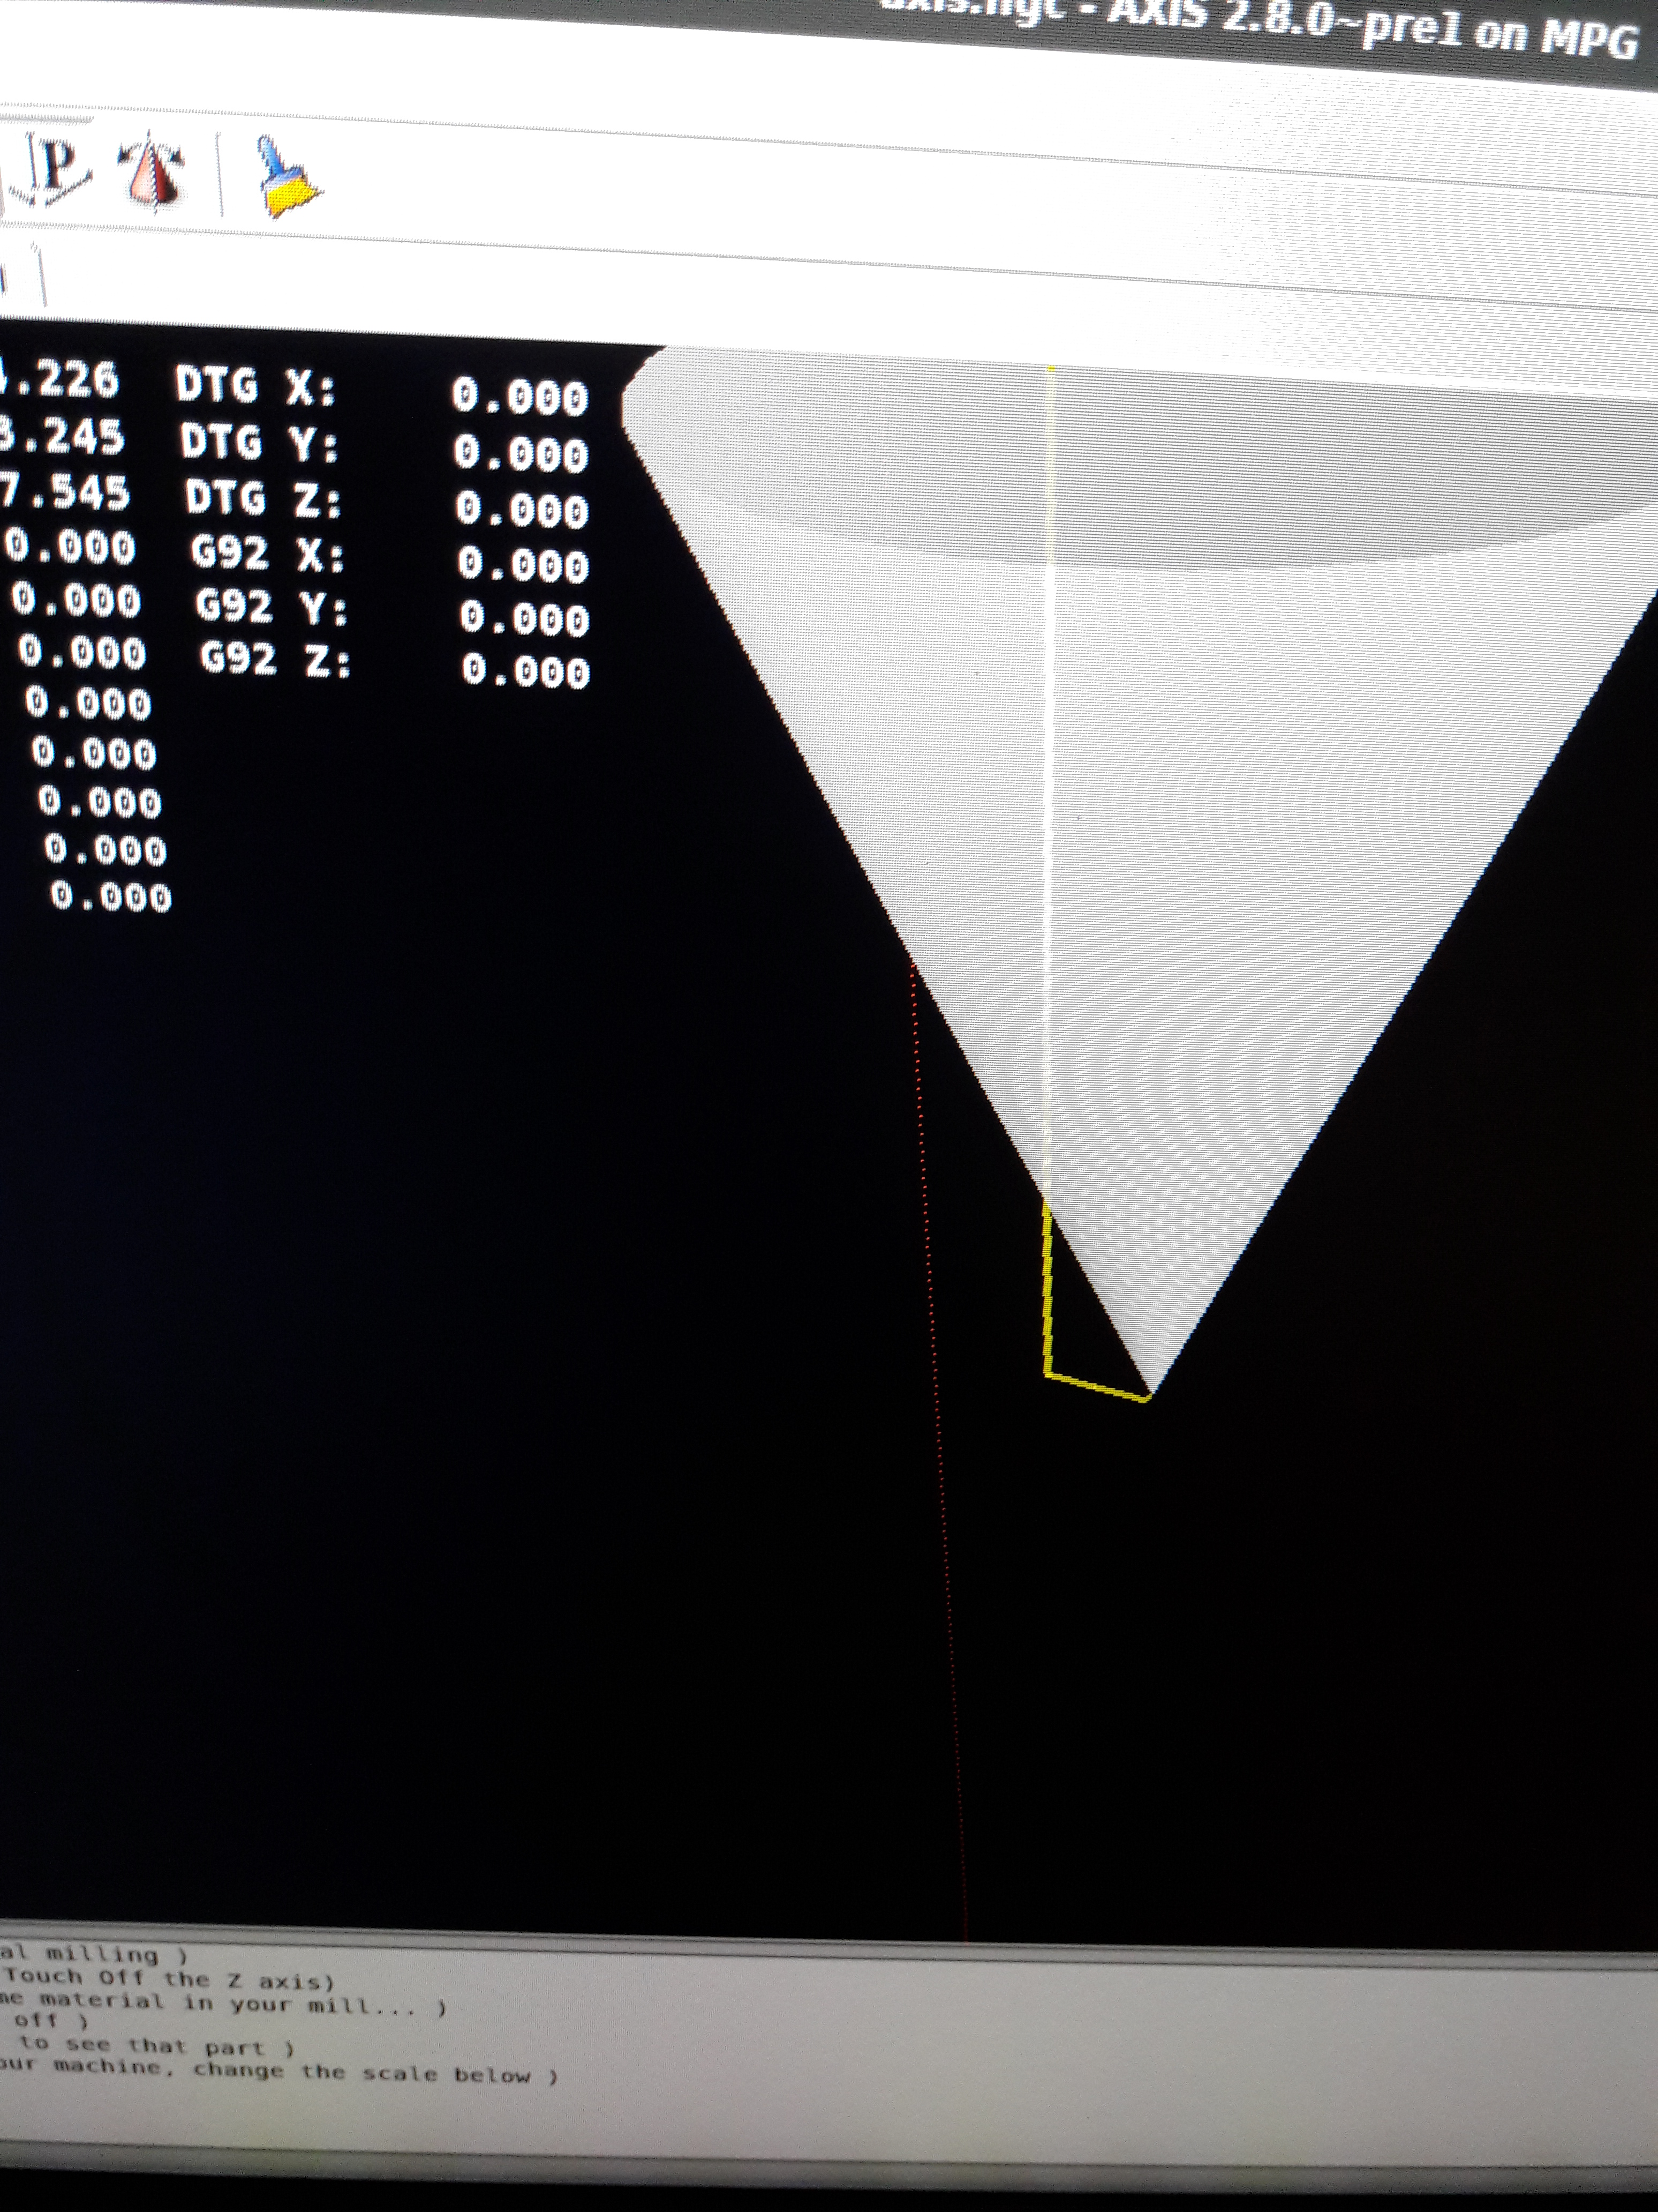
Task: Click the G92 Y offset value
Action: pos(524,619)
